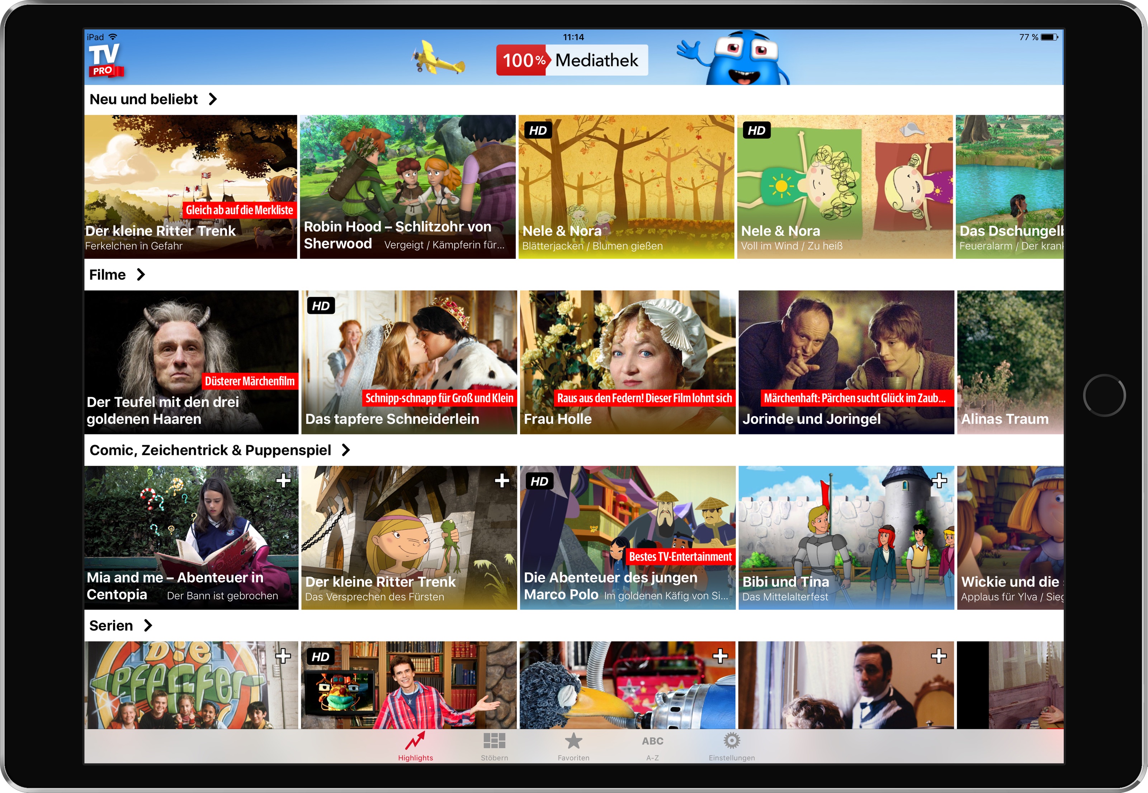Open Bibi und Tina Das Mittelalterfest

tap(846, 538)
